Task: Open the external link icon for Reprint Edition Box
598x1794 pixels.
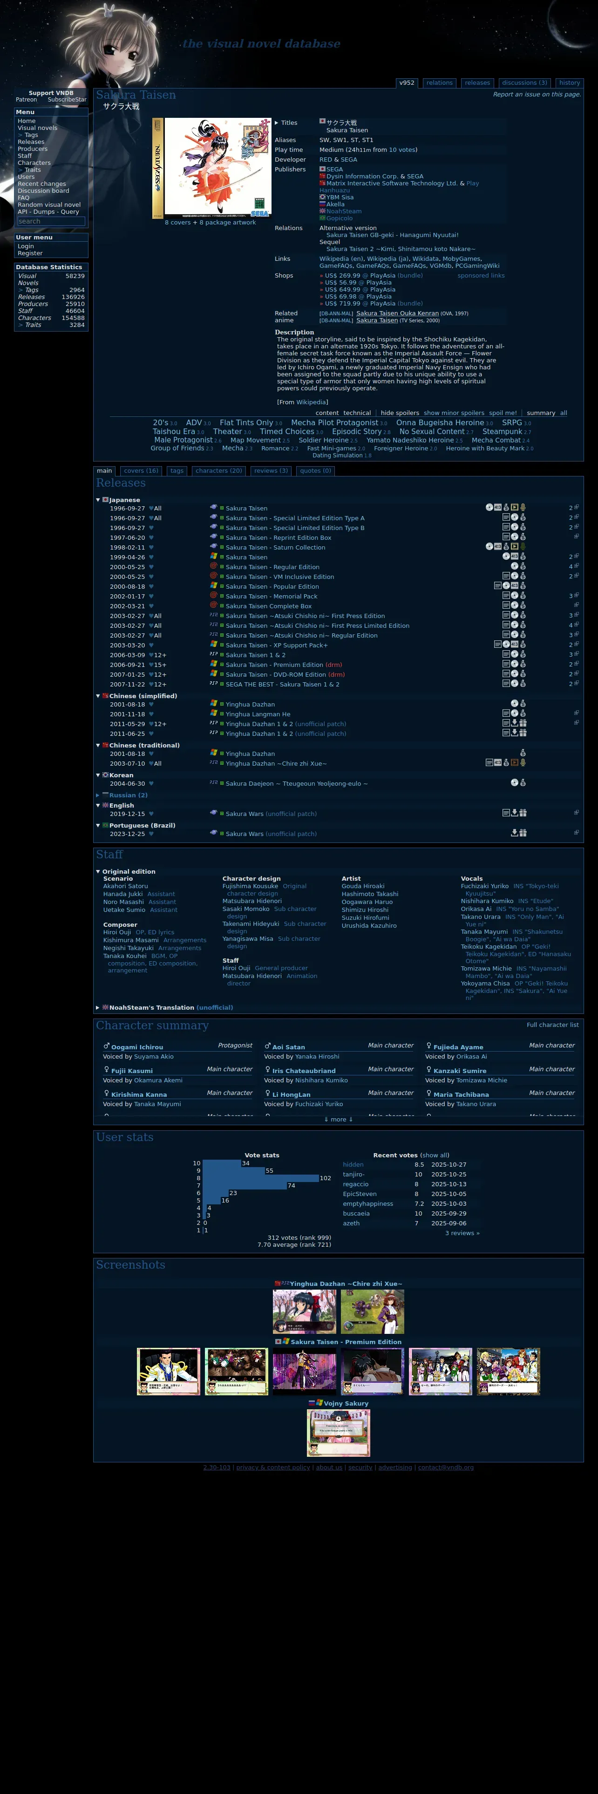Action: [x=576, y=537]
